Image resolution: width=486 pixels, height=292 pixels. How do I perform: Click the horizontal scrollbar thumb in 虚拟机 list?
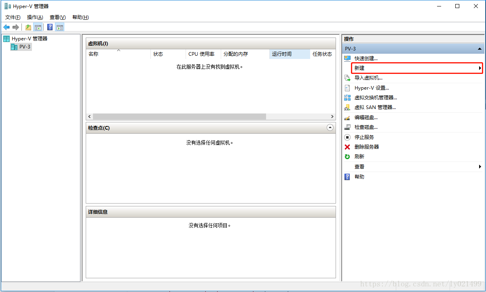tap(180, 116)
